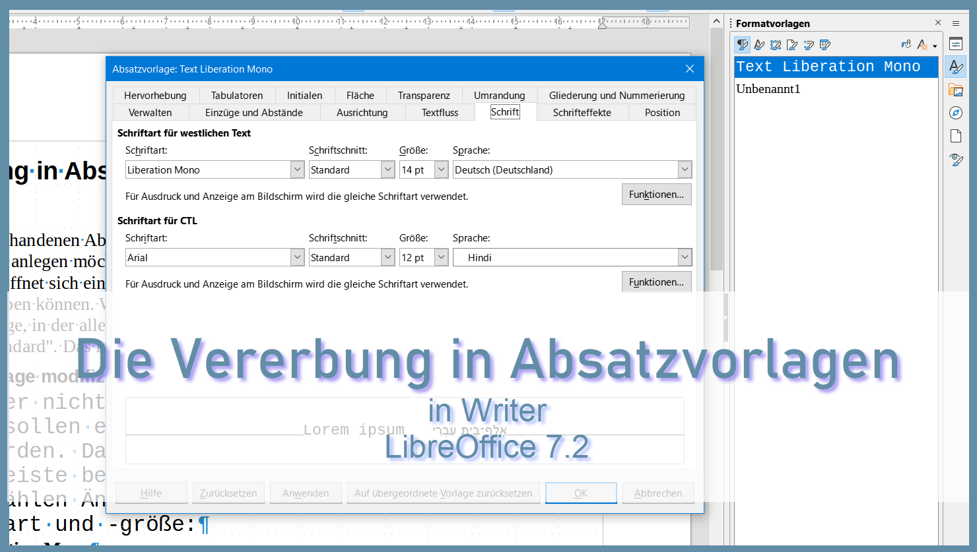The width and height of the screenshot is (977, 552).
Task: Expand the Sprache dropdown showing Hindi
Action: [x=685, y=257]
